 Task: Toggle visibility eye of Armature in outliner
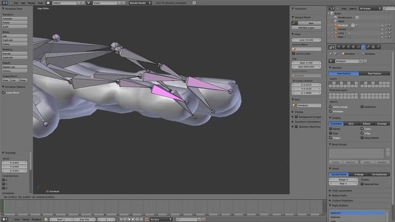click(382, 25)
